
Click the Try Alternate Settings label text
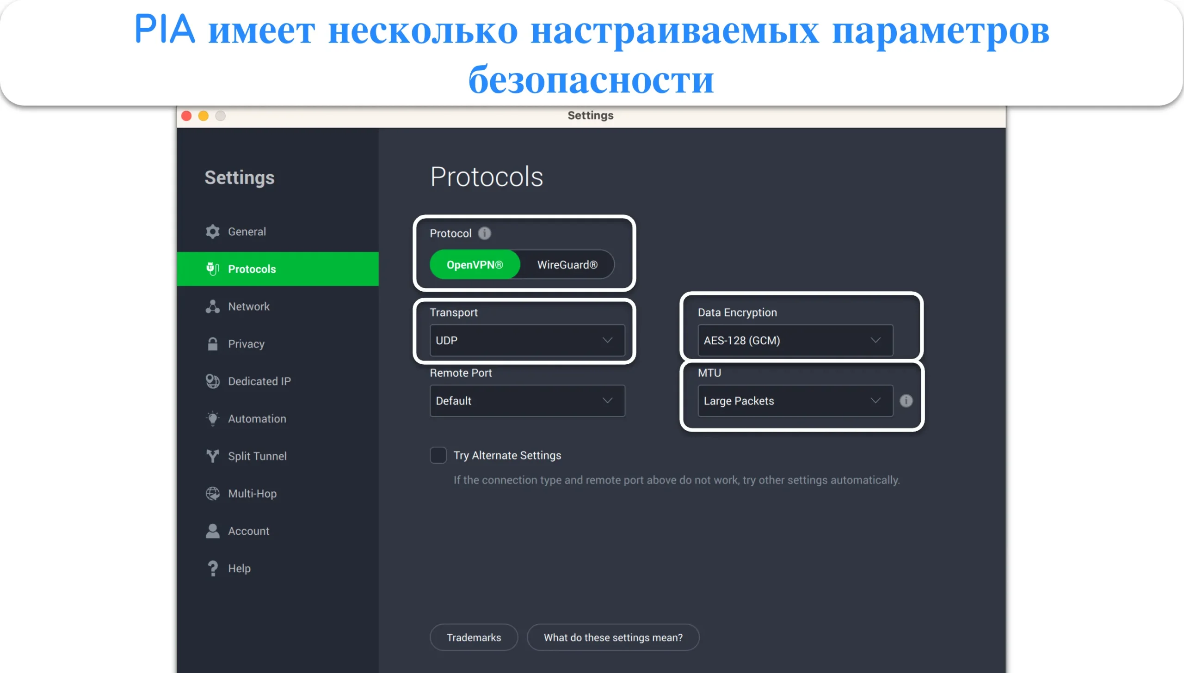point(507,455)
